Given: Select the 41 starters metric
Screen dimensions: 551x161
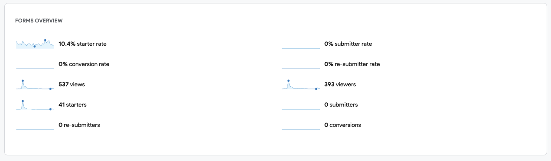Looking at the screenshot, I should pos(72,104).
